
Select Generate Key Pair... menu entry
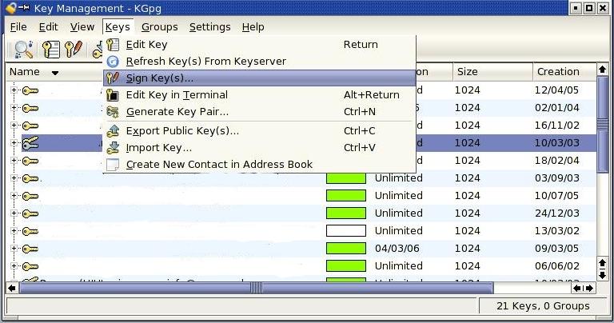[x=259, y=112]
